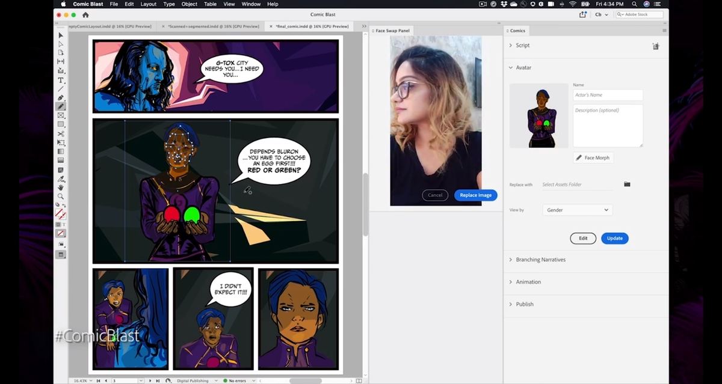Open the Object menu
722x384 pixels.
click(x=190, y=4)
